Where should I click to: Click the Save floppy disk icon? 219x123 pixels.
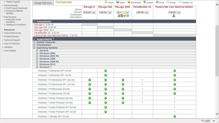click(x=118, y=2)
